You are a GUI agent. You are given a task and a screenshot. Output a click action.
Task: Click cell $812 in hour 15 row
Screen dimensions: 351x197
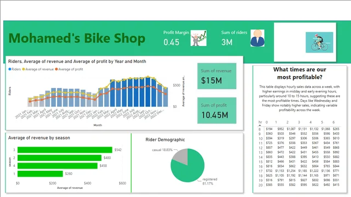269,161
